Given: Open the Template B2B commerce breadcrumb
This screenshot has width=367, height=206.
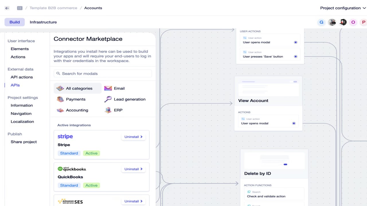Looking at the screenshot, I should point(53,8).
